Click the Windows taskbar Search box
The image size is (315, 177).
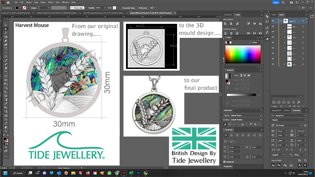(x=18, y=173)
